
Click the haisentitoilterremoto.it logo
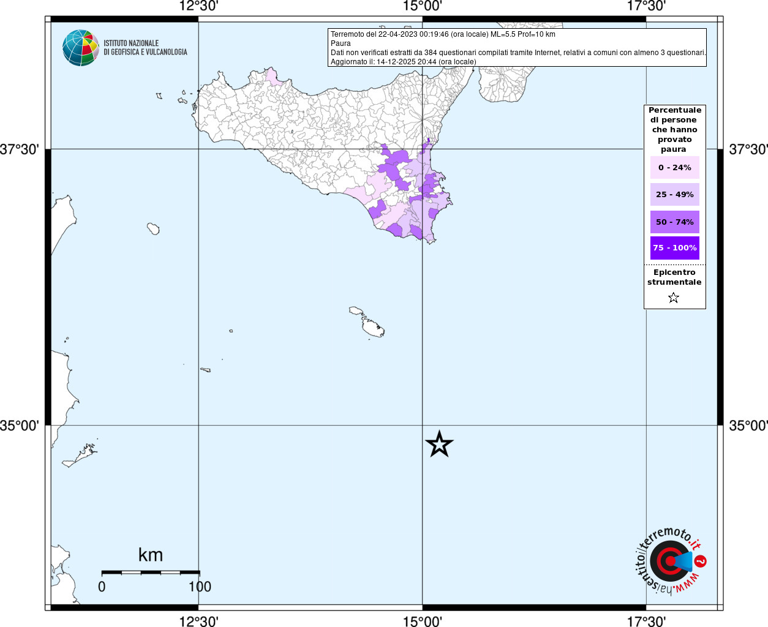click(670, 561)
